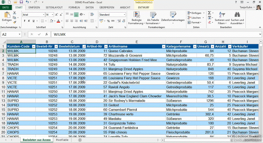Decrease font size with the small A icon
The height and width of the screenshot is (143, 263).
click(61, 15)
